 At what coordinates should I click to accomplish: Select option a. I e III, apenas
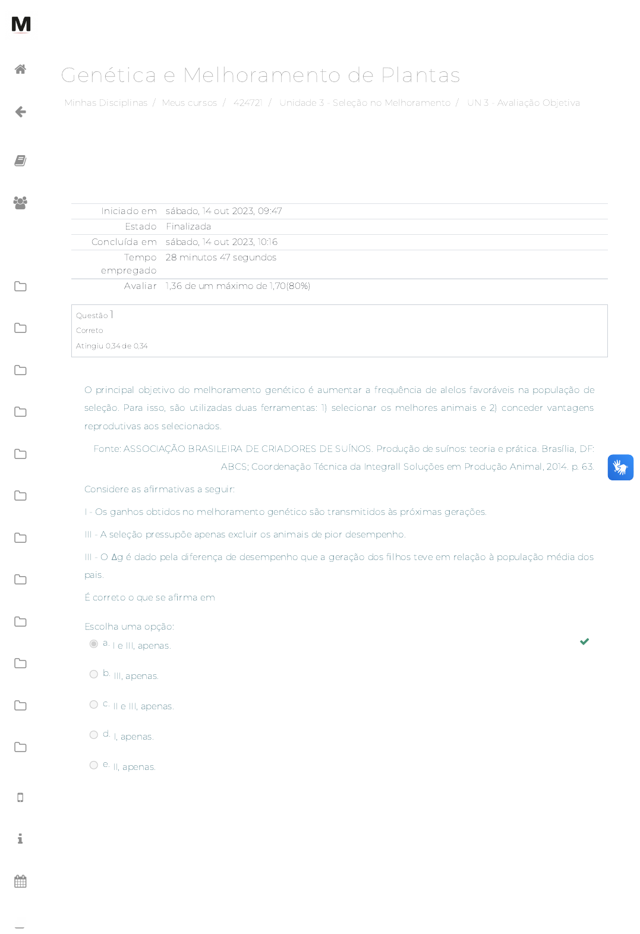tap(94, 644)
